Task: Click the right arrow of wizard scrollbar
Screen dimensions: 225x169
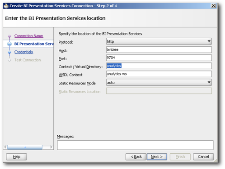Action: [x=51, y=147]
